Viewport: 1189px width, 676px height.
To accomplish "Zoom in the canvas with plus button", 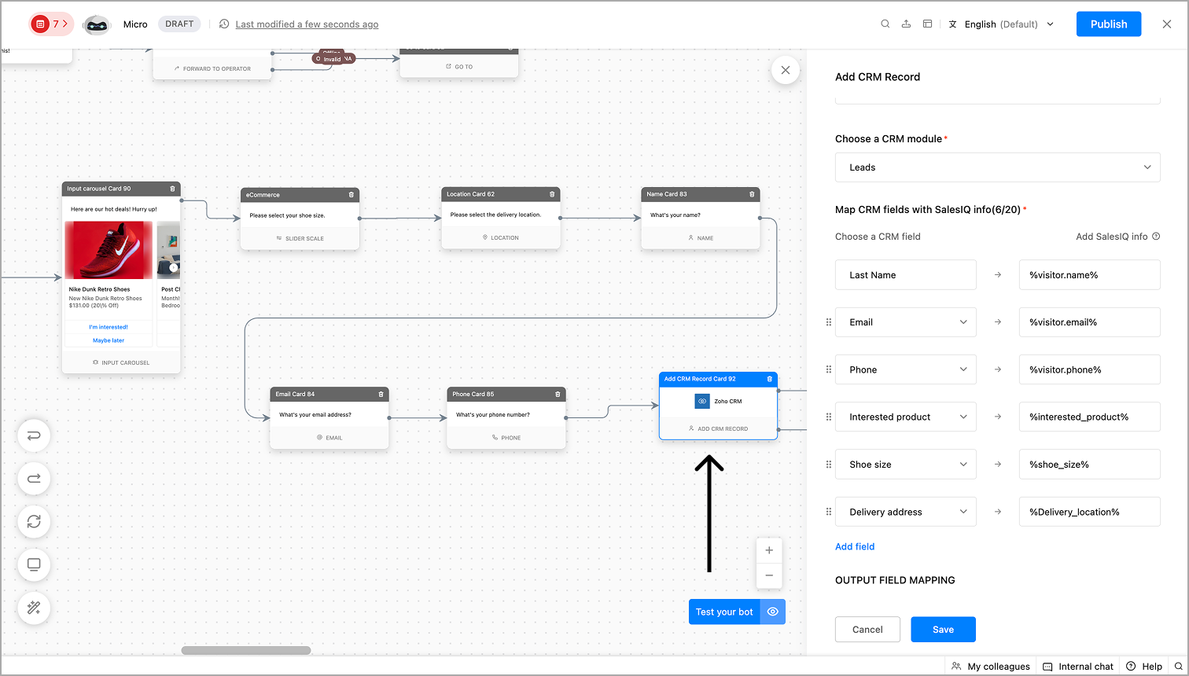I will tap(769, 551).
